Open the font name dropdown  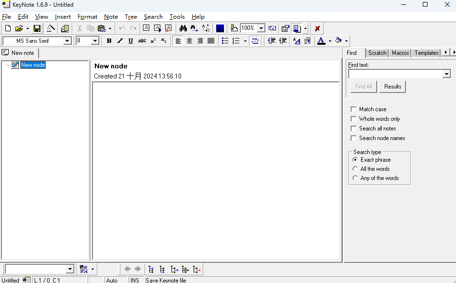(x=67, y=41)
